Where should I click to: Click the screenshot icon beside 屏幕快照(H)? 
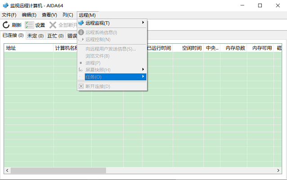click(81, 70)
